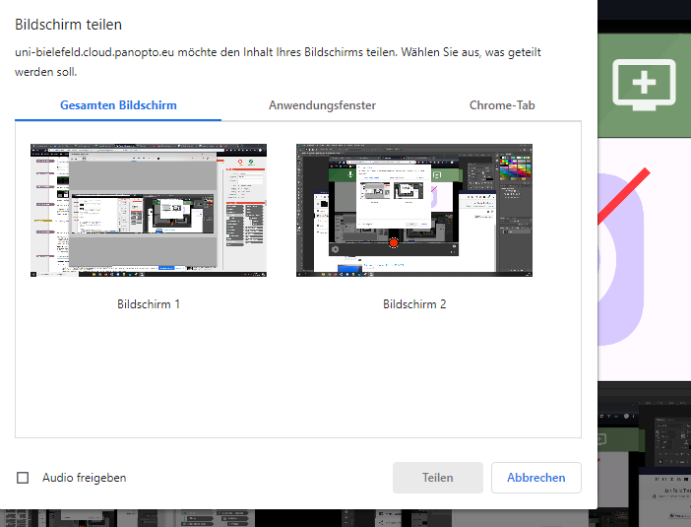This screenshot has height=527, width=691.
Task: Open the Anwendungsfenster tab
Action: [322, 105]
